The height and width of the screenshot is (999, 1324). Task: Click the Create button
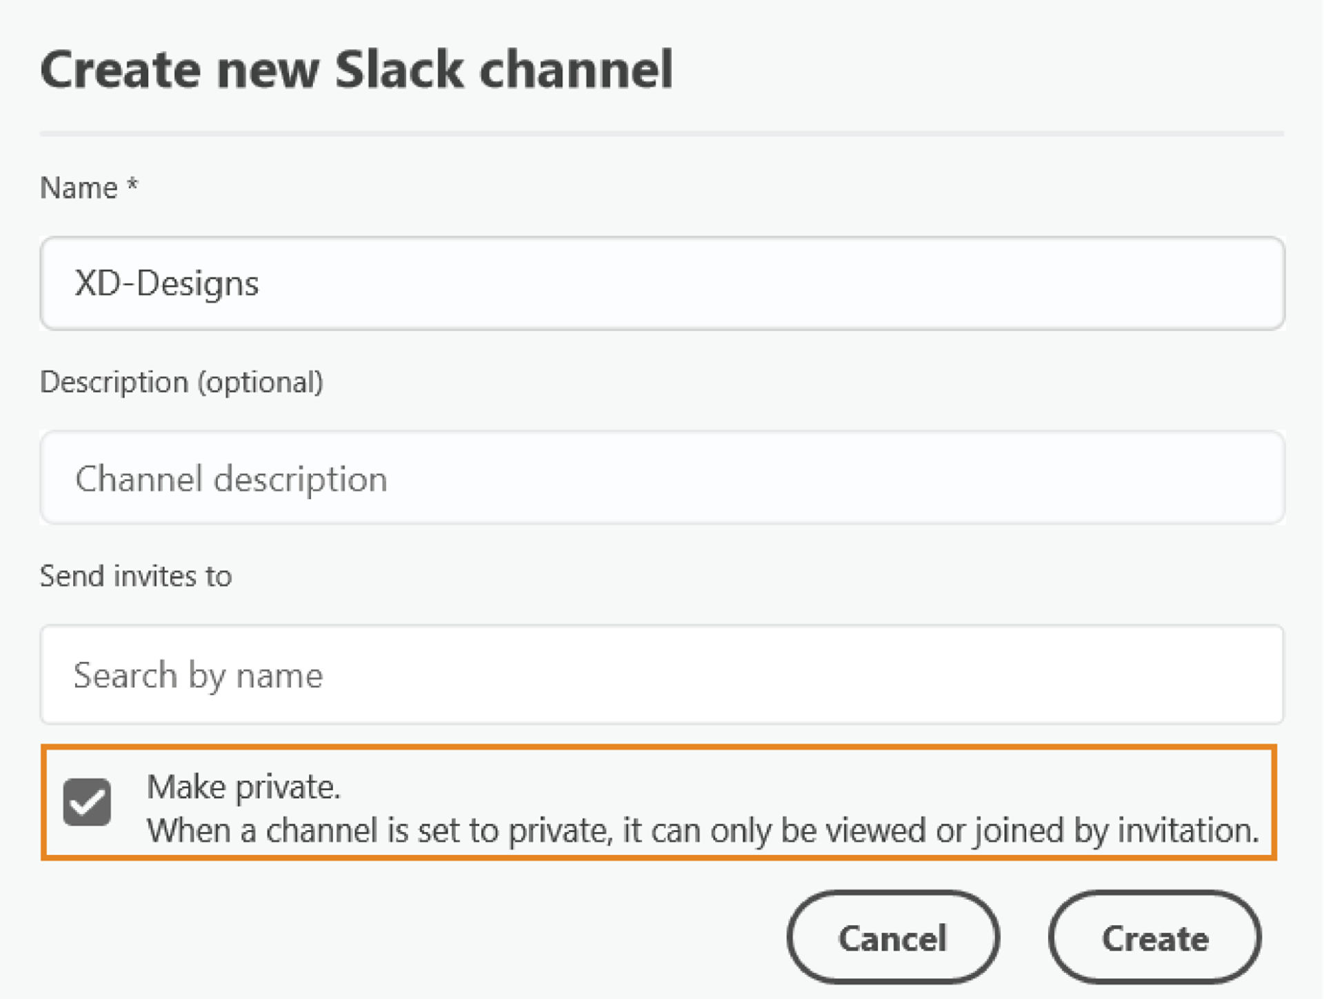click(x=1155, y=938)
